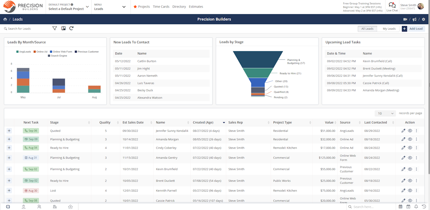Open Estimates menu item
Screen dimensions: 430x210
tap(196, 6)
